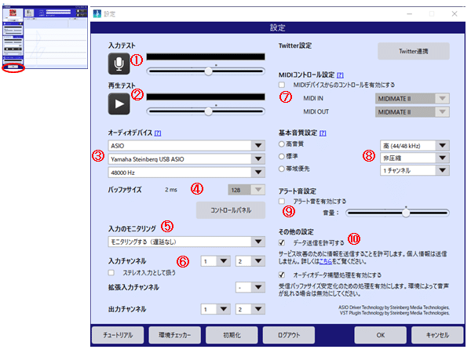Screen dimensions: 471x353
Task: Click the ログアウト button
Action: (289, 335)
